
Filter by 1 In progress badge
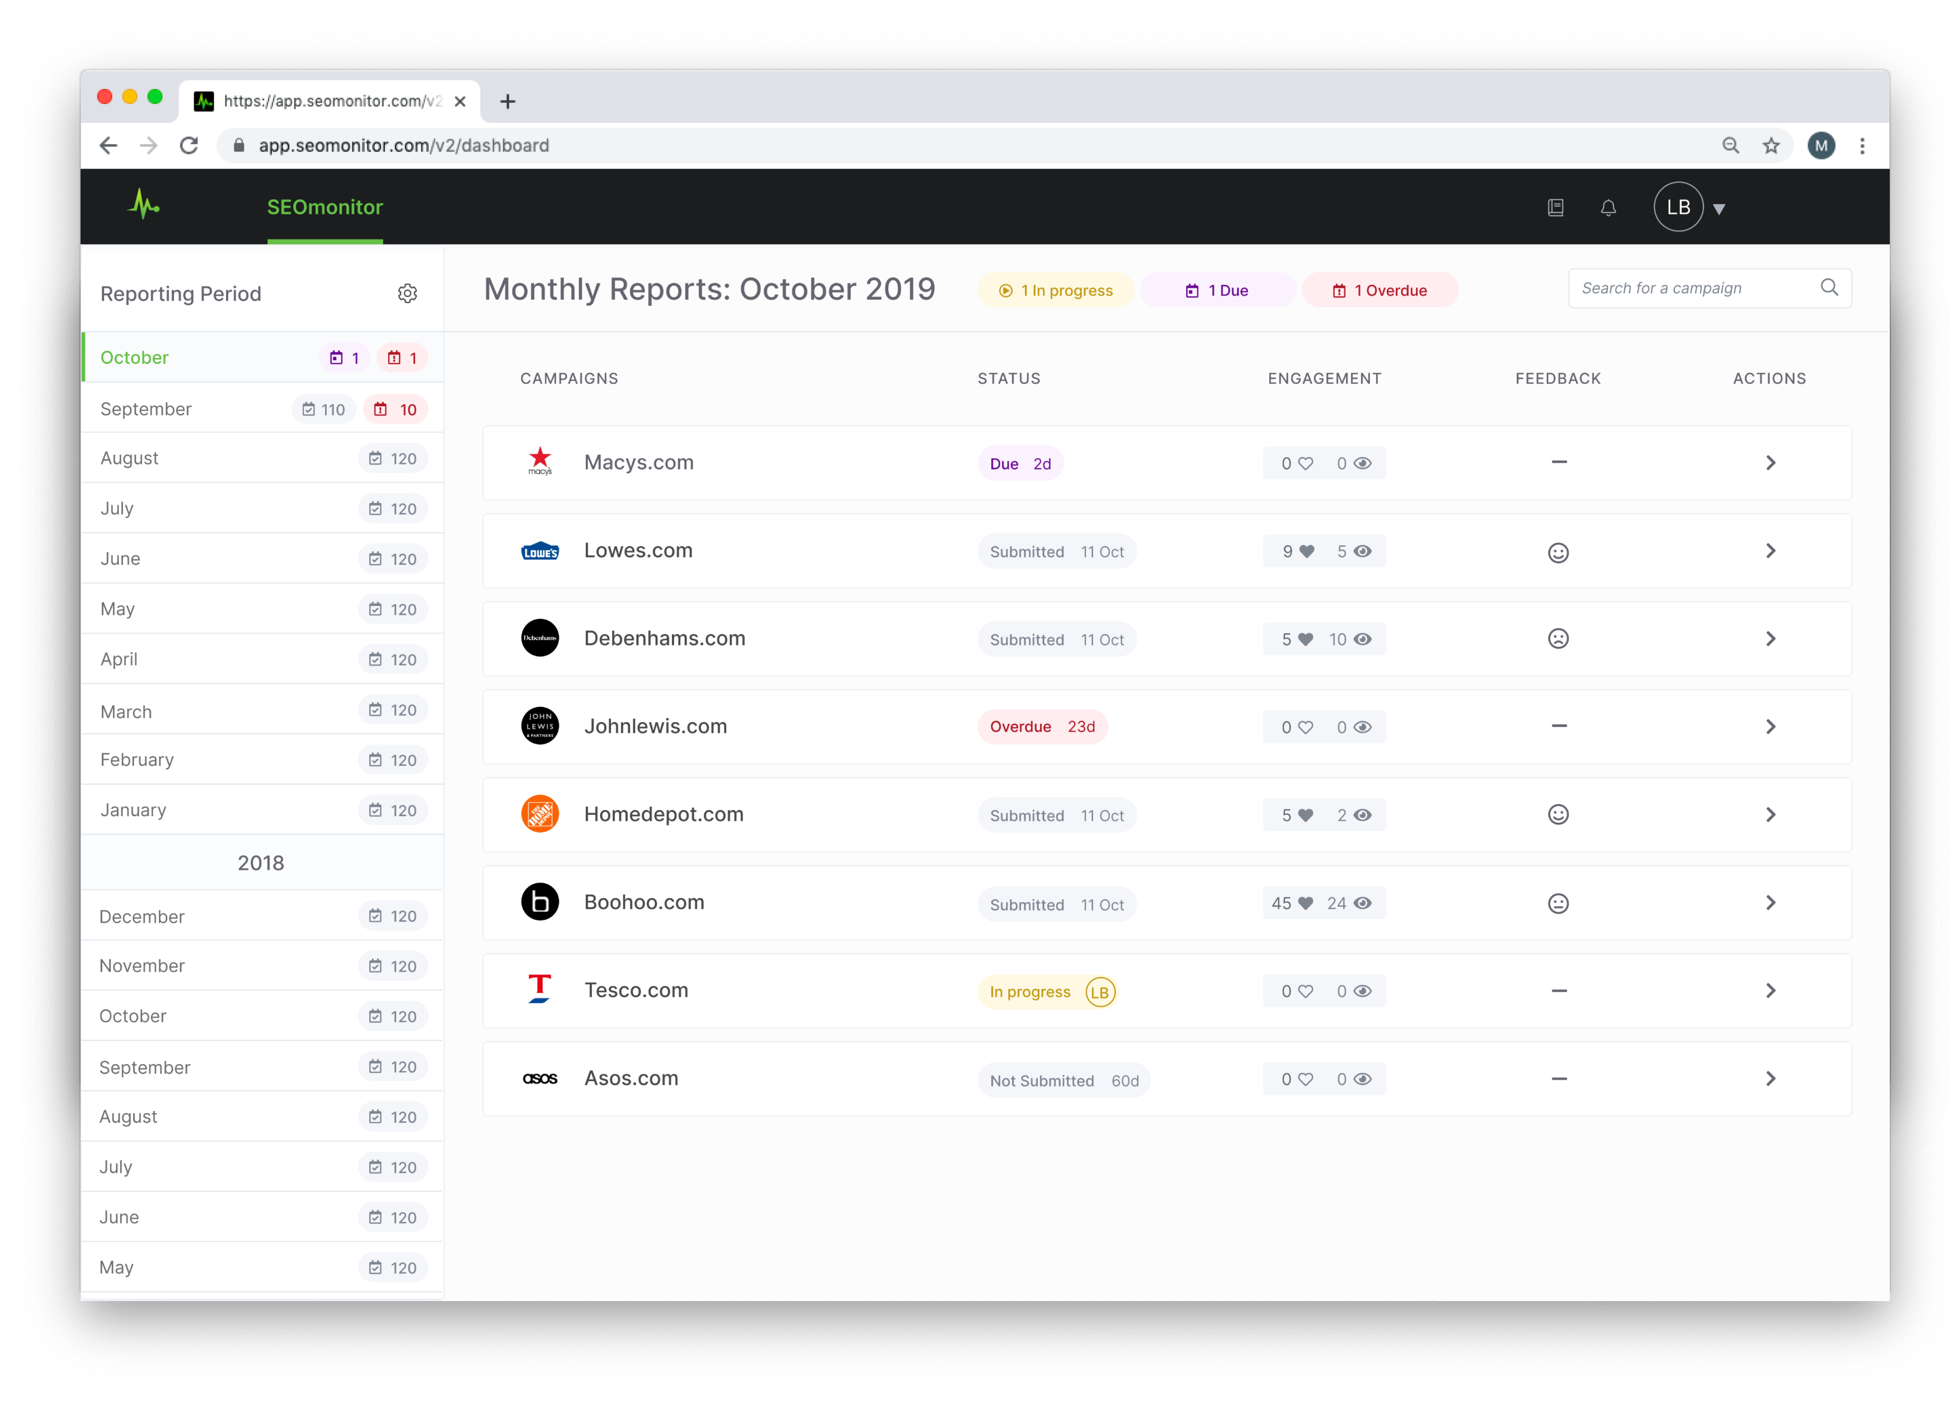1056,290
